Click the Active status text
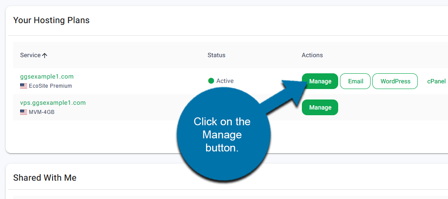This screenshot has width=448, height=199. pos(225,81)
